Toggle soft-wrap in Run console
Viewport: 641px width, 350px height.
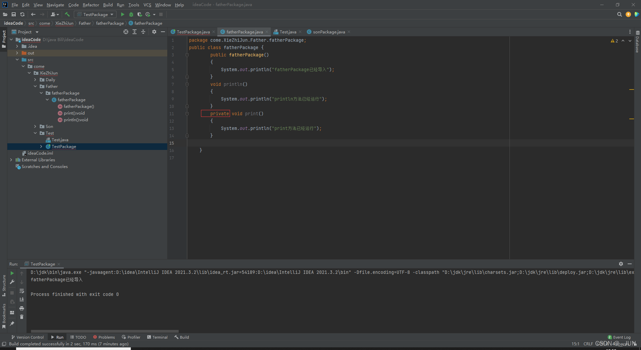click(x=22, y=291)
